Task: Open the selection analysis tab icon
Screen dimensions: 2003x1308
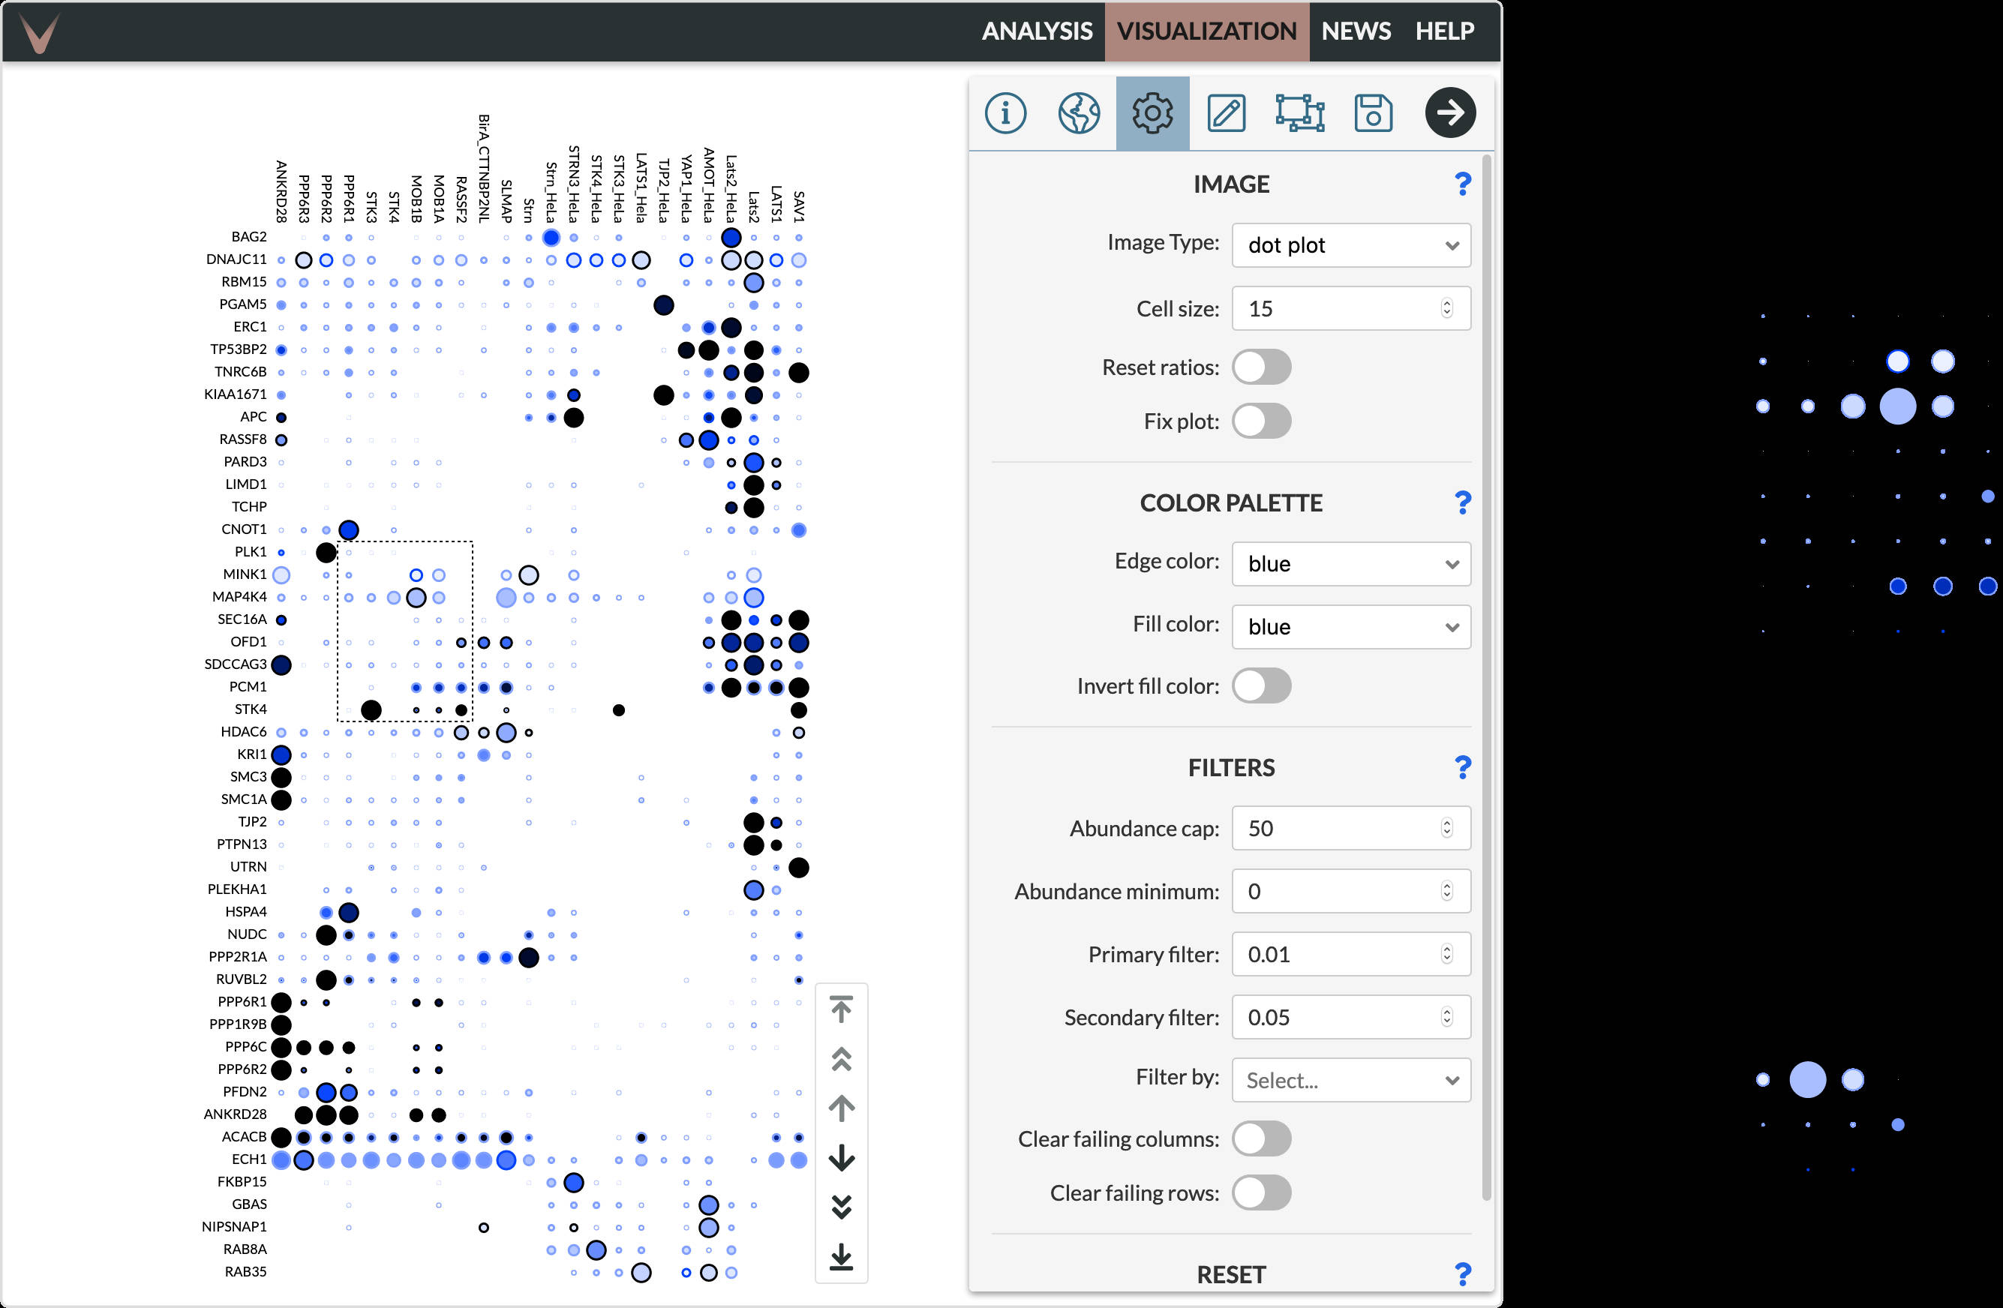Action: coord(1299,112)
